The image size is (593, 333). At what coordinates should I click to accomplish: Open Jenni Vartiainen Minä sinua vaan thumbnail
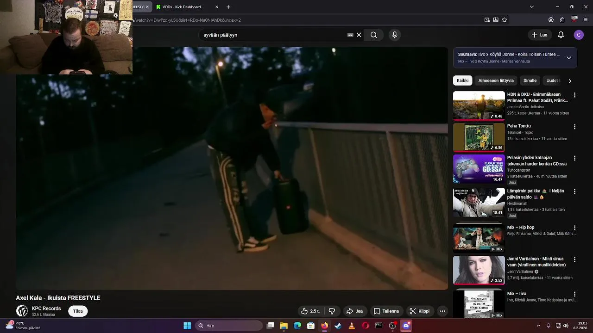point(479,270)
